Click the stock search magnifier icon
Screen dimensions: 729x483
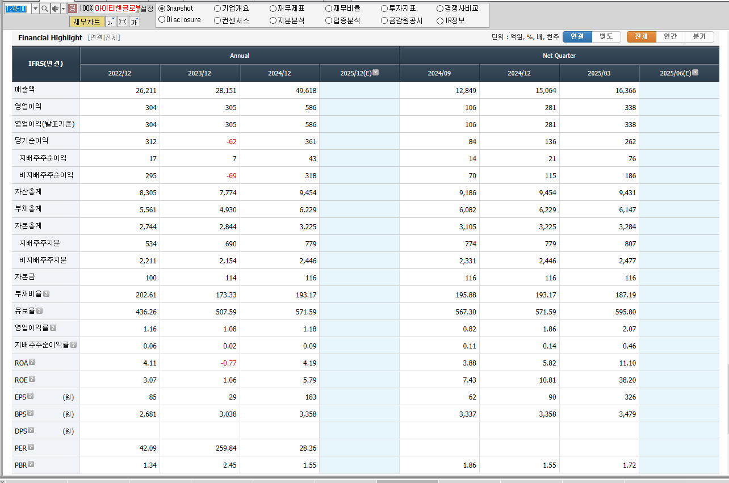click(45, 9)
